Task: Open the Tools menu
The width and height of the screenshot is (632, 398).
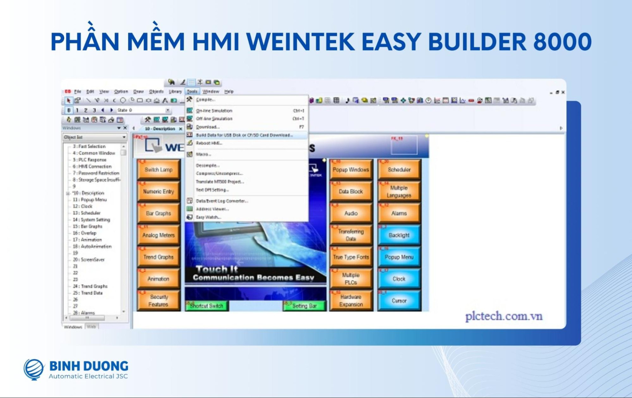Action: 192,92
